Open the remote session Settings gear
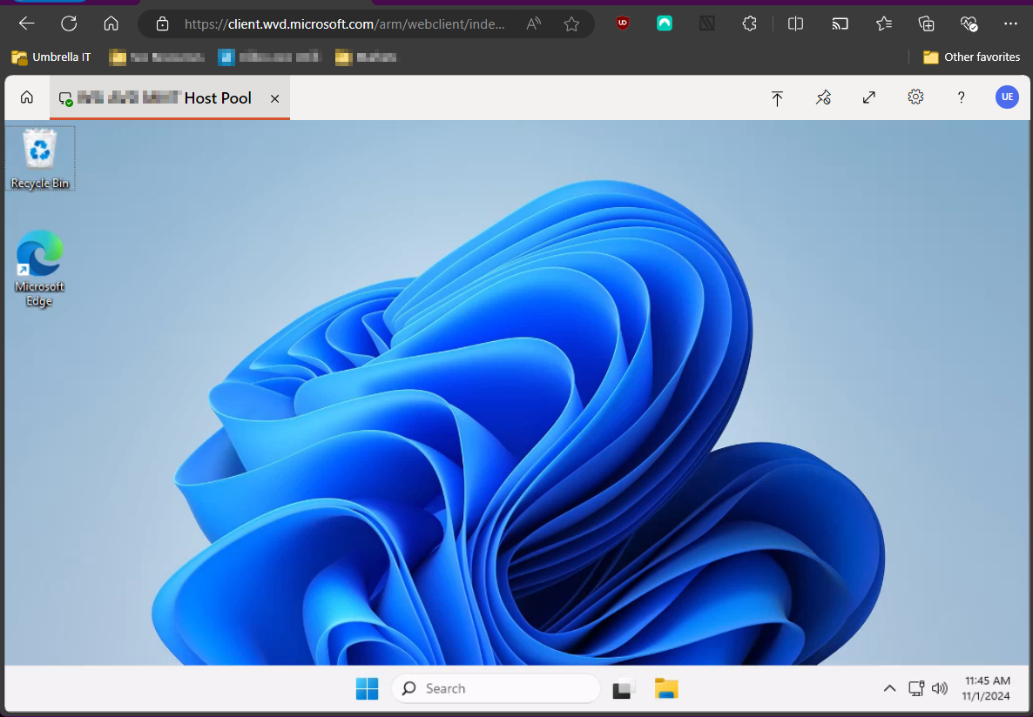 915,97
